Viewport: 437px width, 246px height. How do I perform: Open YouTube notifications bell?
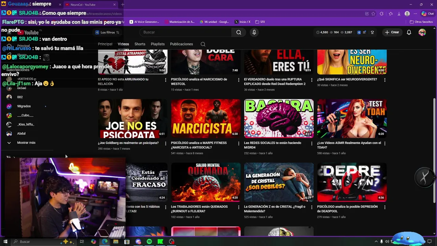[409, 32]
